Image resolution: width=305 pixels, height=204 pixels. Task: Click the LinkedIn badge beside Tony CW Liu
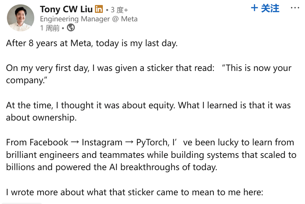[99, 9]
